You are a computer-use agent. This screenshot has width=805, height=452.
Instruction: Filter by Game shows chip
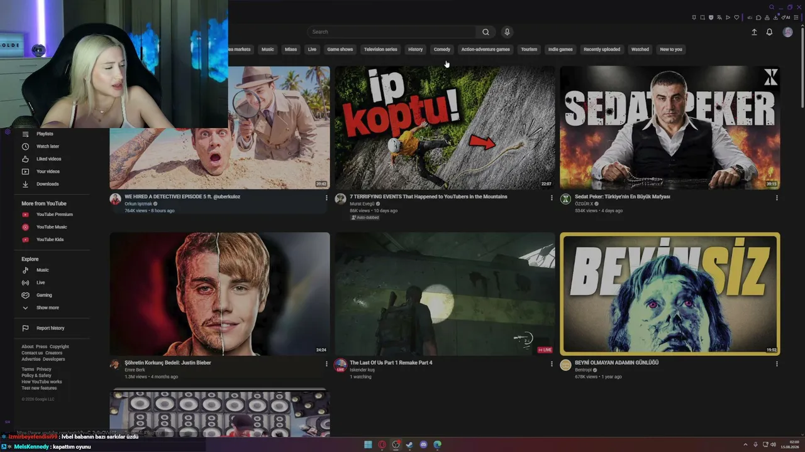click(x=340, y=50)
